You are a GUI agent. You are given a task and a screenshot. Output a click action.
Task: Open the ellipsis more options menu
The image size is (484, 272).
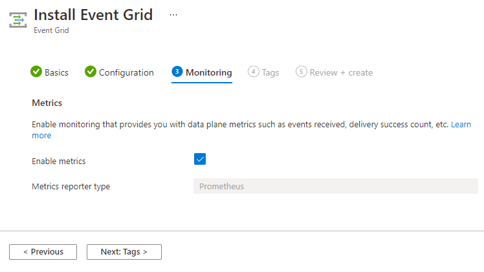click(x=173, y=14)
